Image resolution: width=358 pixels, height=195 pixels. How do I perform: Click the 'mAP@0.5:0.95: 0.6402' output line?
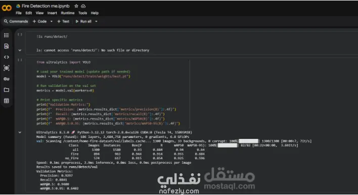[59, 188]
